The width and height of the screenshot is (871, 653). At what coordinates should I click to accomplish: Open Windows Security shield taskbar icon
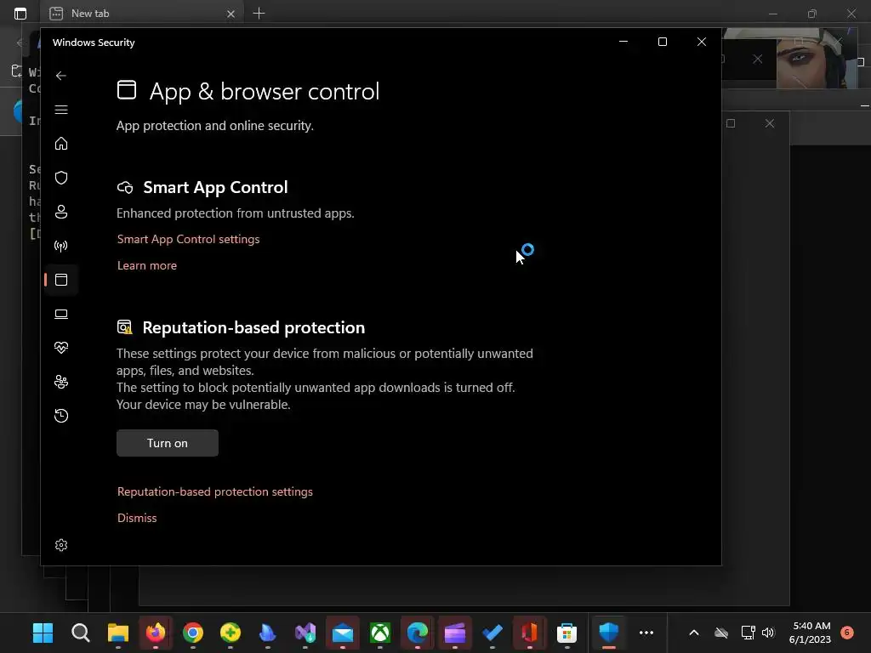(x=609, y=633)
